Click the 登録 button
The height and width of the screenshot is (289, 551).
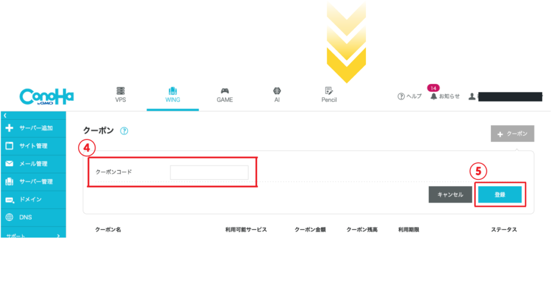pyautogui.click(x=500, y=194)
